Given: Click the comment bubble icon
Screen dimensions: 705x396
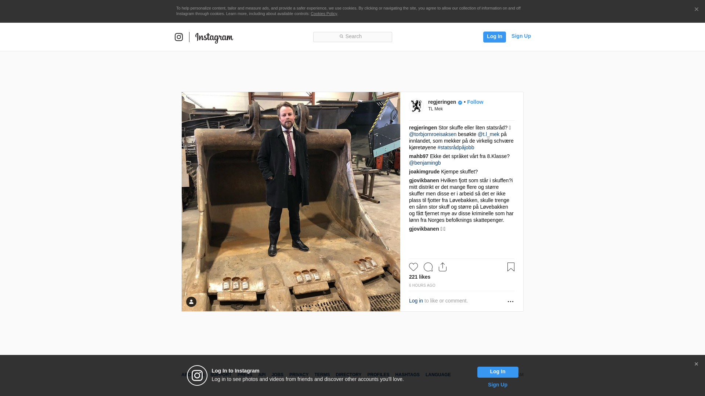Looking at the screenshot, I should [x=428, y=267].
